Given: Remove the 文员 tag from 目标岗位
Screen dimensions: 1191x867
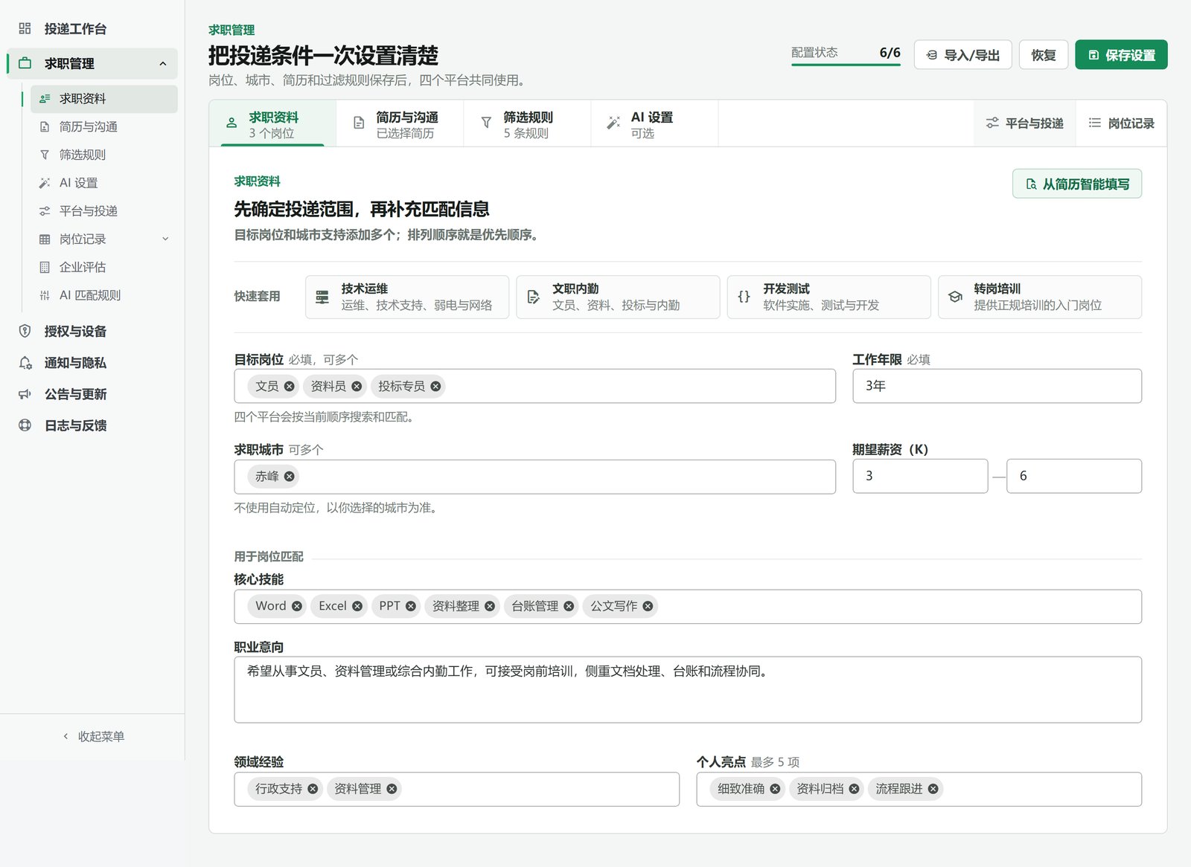Looking at the screenshot, I should 289,386.
